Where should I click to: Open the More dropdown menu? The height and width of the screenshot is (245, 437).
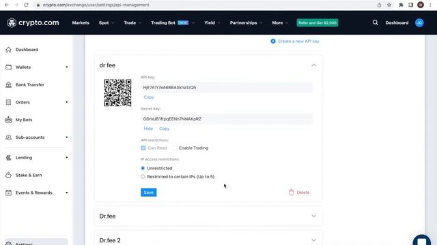[x=280, y=22]
